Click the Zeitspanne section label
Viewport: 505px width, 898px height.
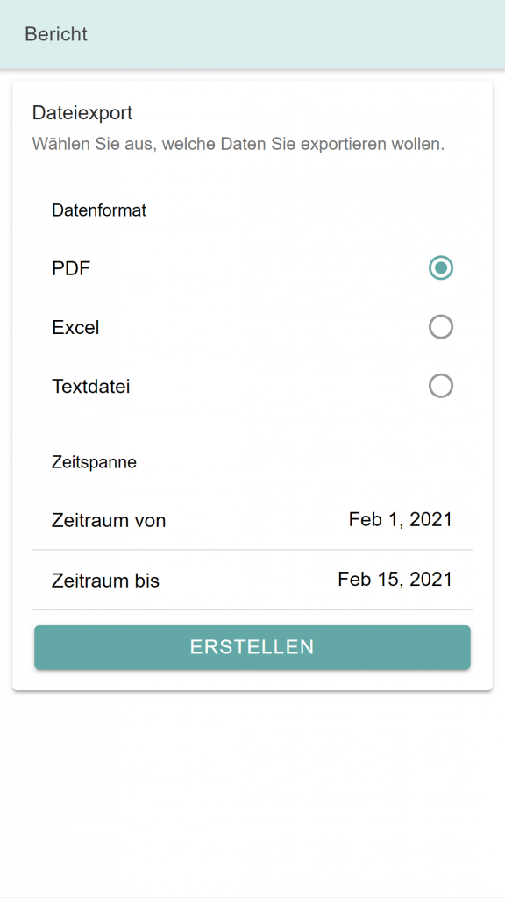pyautogui.click(x=95, y=462)
